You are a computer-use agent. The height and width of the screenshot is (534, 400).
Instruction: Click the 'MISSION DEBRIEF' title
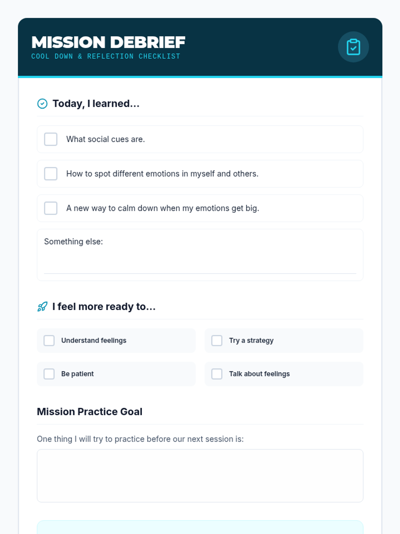pos(108,42)
